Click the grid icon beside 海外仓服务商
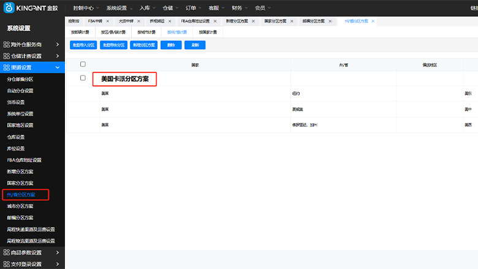The image size is (478, 269). tap(6, 45)
